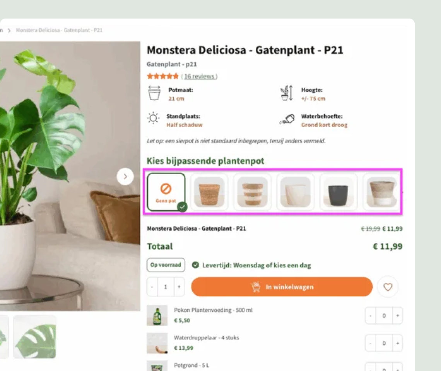Click next image arrow on plant photo
This screenshot has width=441, height=371.
[125, 177]
